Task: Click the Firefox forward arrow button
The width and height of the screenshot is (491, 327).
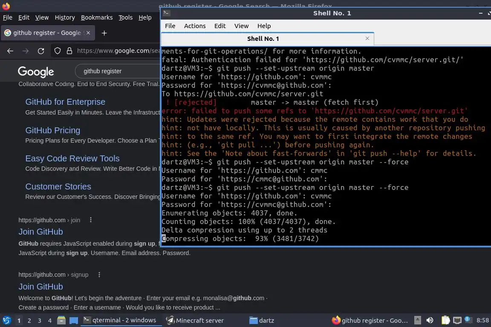Action: (x=26, y=51)
